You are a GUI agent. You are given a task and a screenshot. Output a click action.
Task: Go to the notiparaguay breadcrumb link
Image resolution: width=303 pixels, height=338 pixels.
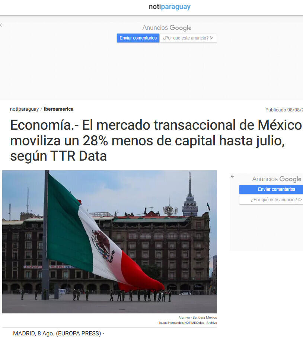pos(24,109)
